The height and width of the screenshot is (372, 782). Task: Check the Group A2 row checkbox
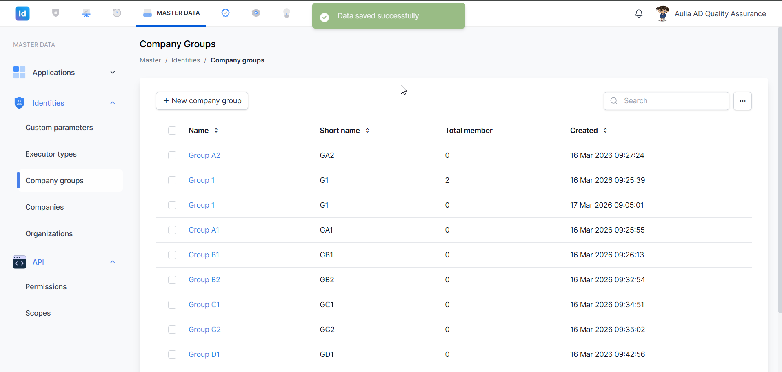172,155
